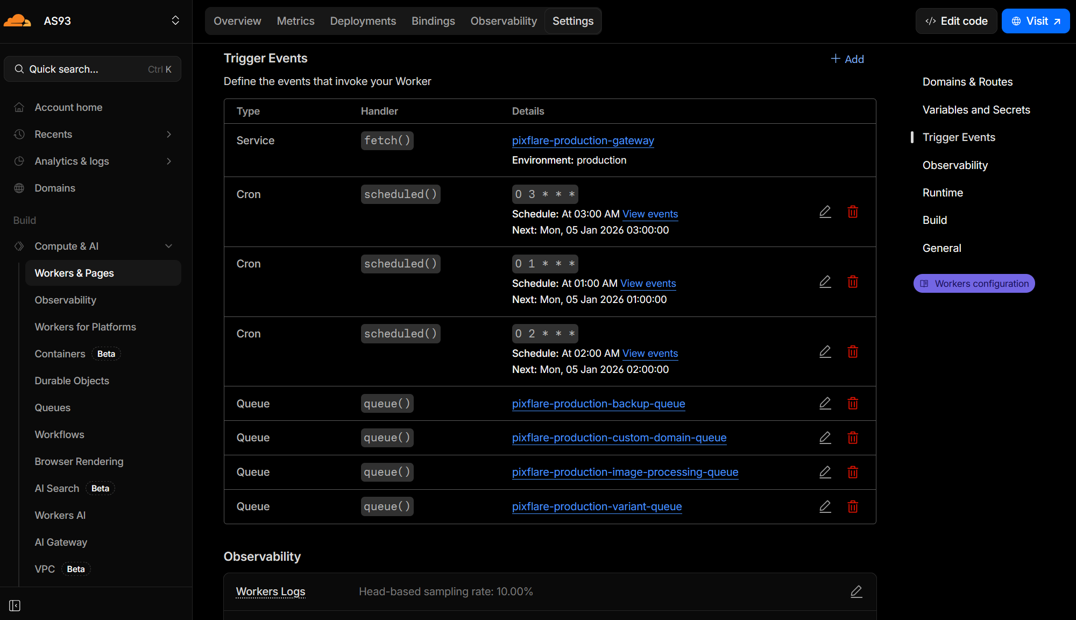Delete the 0 1 * * * cron trigger
1076x620 pixels.
coord(853,281)
